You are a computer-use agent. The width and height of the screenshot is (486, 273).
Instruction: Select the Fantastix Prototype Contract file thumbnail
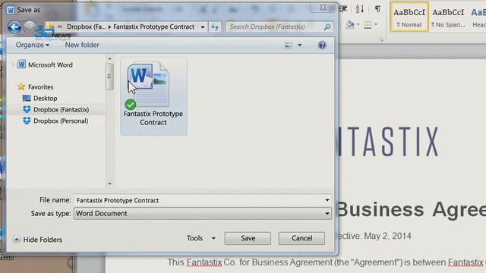153,96
